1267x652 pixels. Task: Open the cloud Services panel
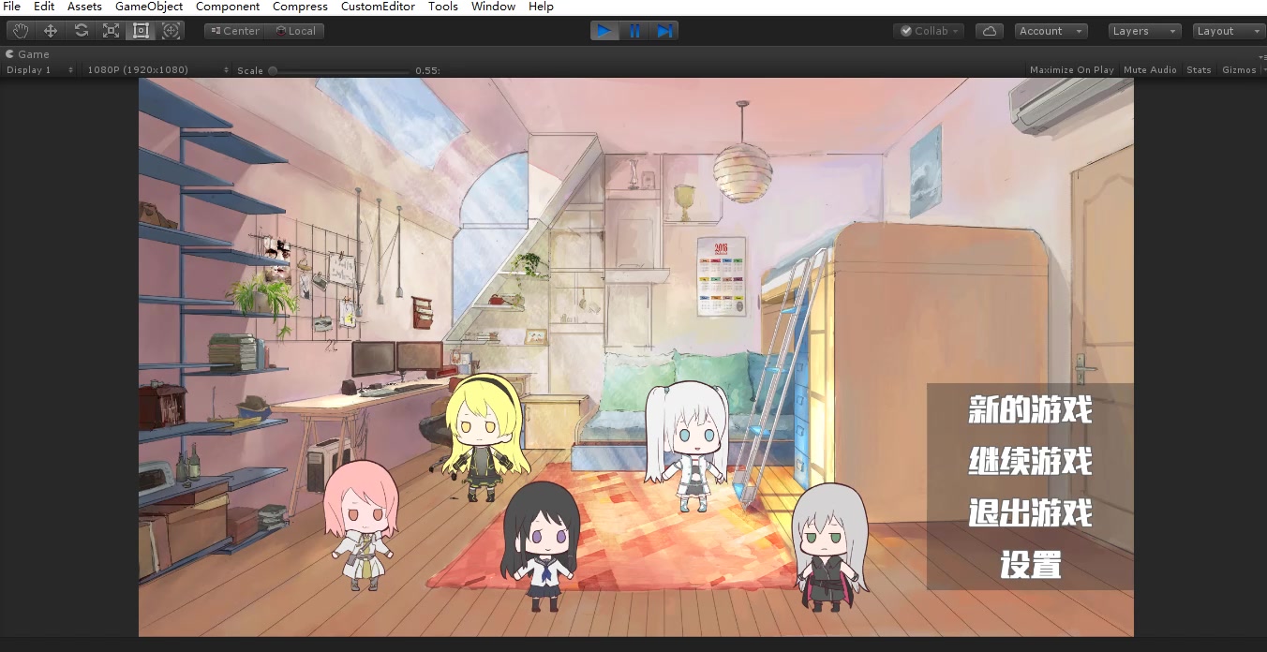point(990,31)
